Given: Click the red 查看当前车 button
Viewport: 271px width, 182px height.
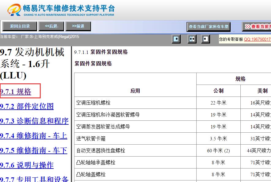Looking at the screenshot, I should pos(257,27).
